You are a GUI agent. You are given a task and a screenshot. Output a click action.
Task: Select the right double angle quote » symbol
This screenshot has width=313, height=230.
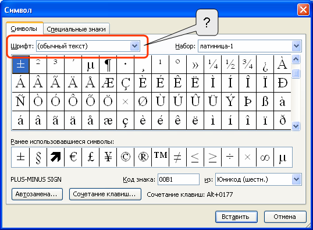[x=195, y=65]
